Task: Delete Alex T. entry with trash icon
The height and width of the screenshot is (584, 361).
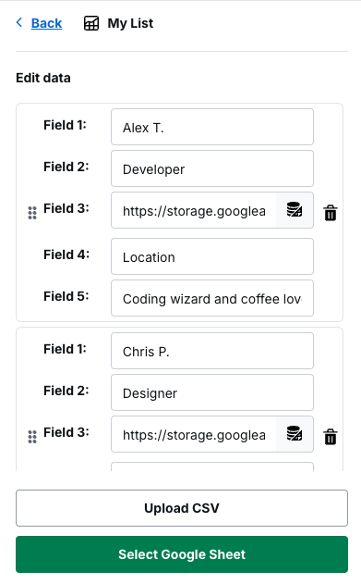Action: point(331,213)
